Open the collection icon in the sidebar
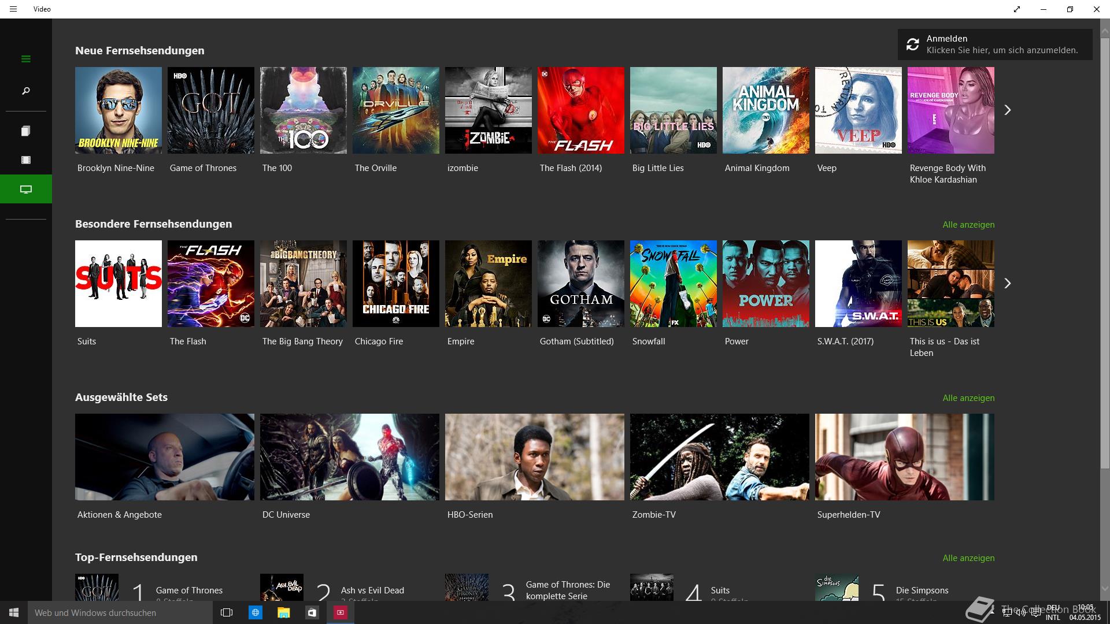 26,131
